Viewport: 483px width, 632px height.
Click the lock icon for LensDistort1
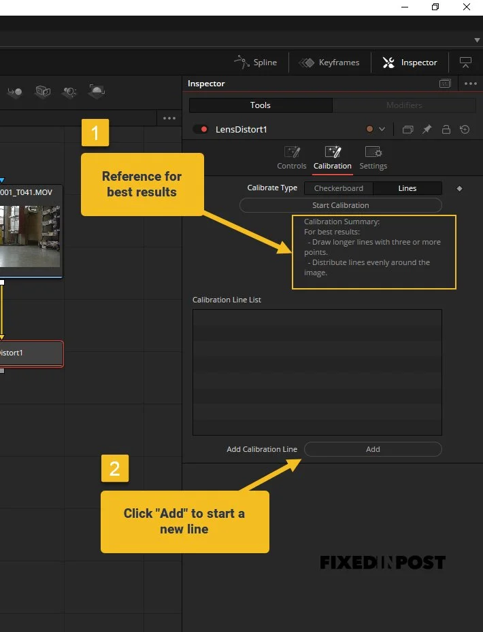(x=446, y=129)
